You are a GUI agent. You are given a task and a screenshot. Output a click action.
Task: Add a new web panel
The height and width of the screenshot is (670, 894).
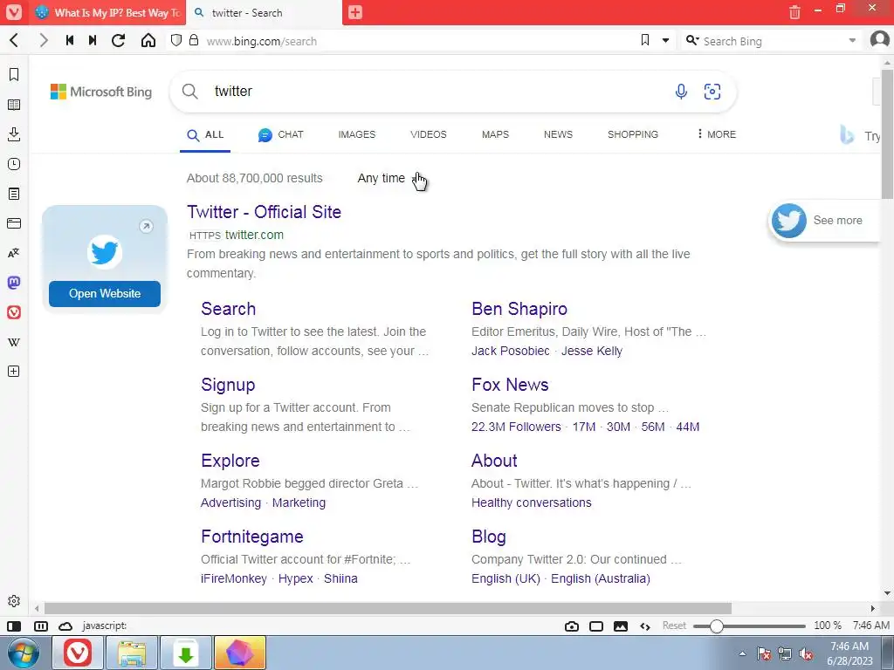(x=14, y=372)
